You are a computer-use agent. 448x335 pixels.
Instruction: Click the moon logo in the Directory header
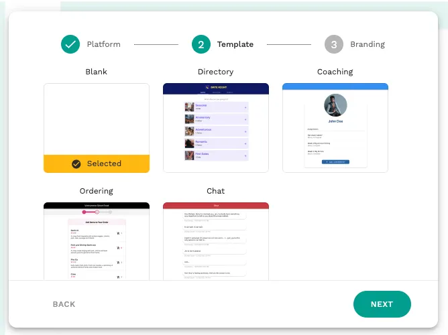[x=207, y=87]
